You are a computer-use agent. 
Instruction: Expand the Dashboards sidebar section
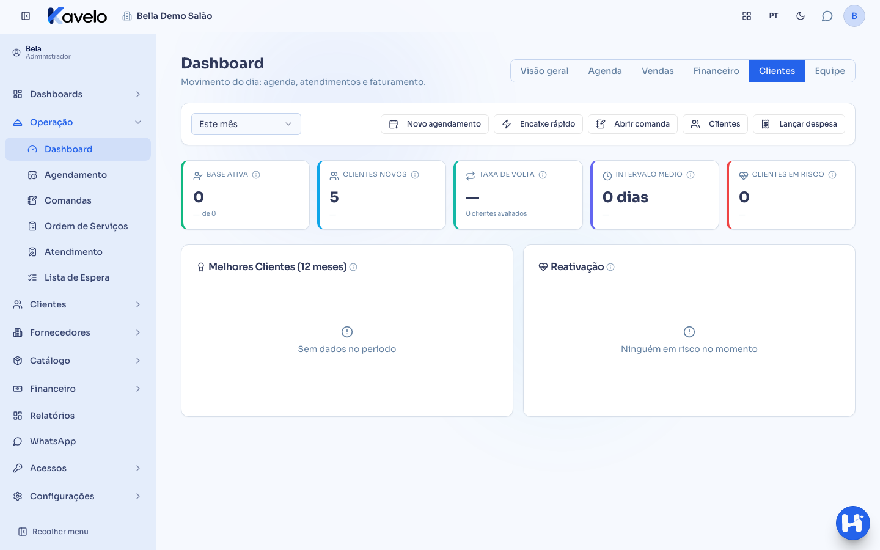pos(78,94)
